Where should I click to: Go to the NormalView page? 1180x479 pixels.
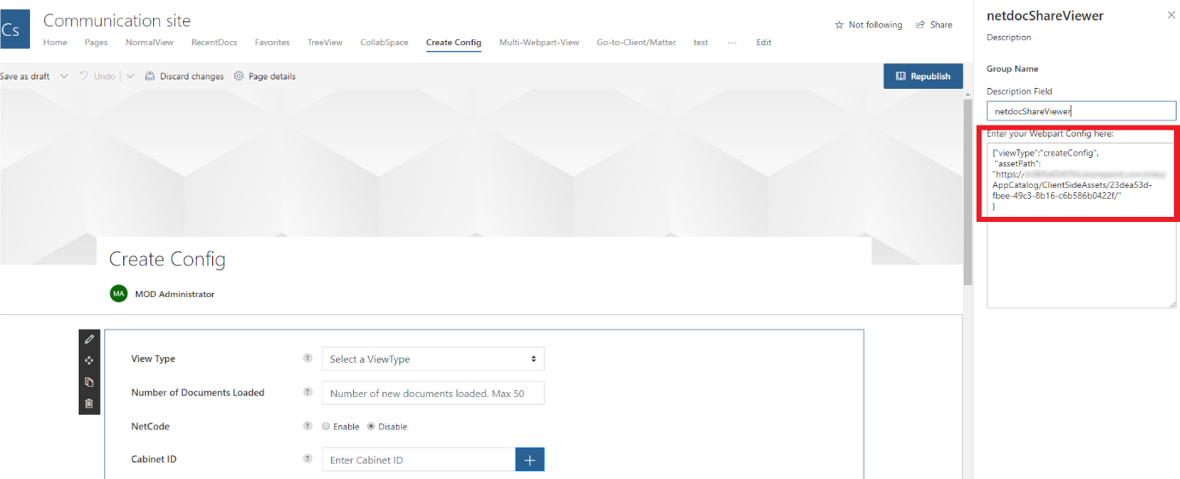coord(150,43)
